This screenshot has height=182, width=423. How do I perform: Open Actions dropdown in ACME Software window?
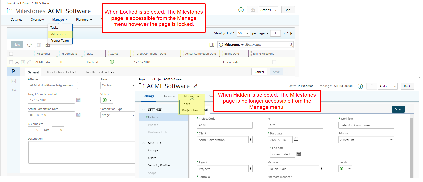pyautogui.click(x=388, y=86)
